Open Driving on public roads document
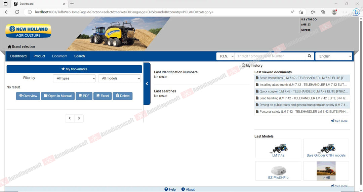 coord(302,105)
